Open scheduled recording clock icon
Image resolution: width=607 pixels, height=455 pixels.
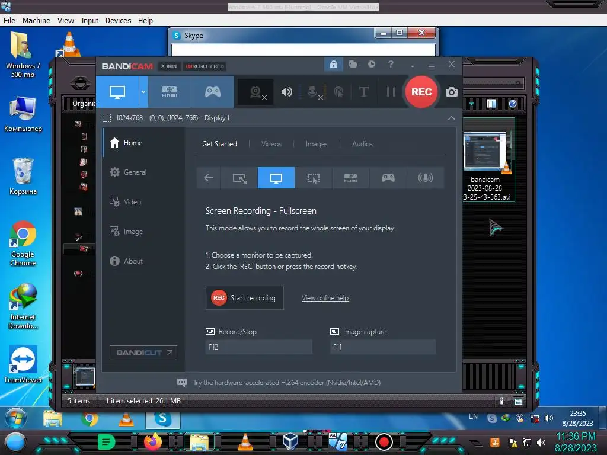[372, 64]
